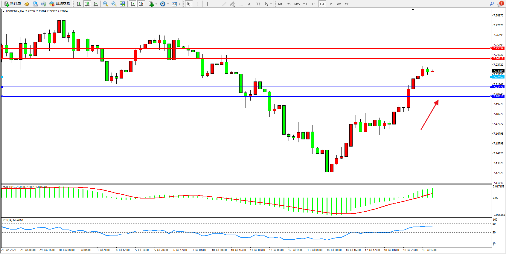Select the crosshair tool
This screenshot has height=254, width=506.
[197, 4]
